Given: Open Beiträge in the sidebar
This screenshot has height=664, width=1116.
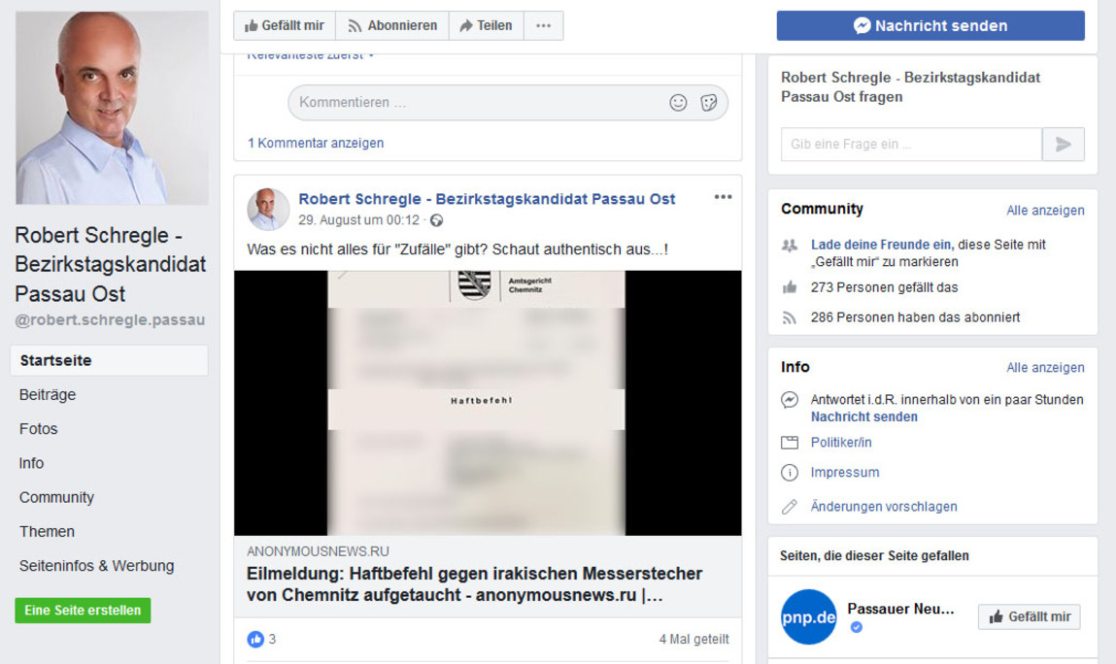Looking at the screenshot, I should click(48, 395).
